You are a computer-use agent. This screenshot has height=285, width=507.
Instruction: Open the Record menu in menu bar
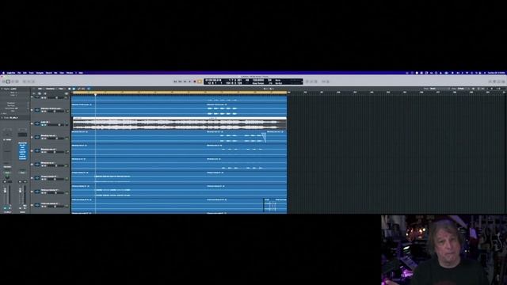click(x=49, y=73)
